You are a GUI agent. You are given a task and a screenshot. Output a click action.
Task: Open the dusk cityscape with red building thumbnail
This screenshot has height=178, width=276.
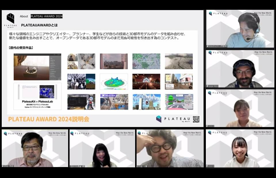point(114,61)
